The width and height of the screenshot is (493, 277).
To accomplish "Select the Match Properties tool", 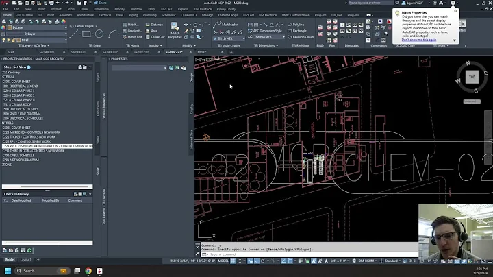I will [x=175, y=31].
